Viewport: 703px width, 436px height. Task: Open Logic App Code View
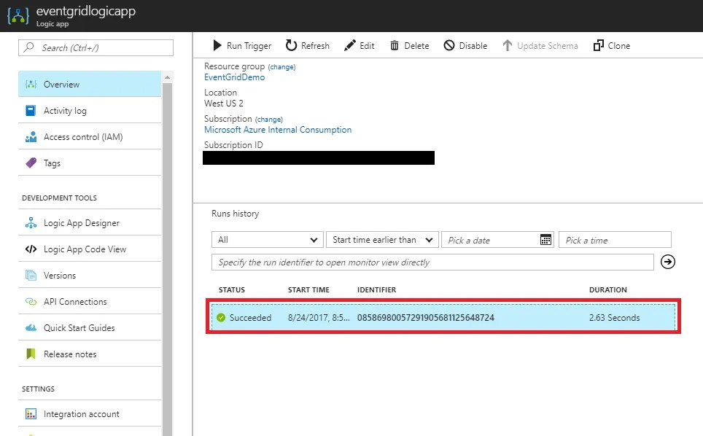click(x=90, y=249)
